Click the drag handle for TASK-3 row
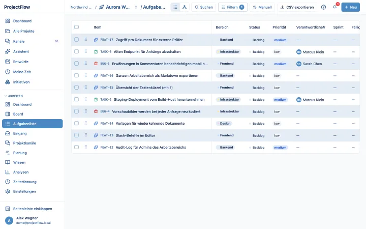The image size is (366, 229). (86, 51)
